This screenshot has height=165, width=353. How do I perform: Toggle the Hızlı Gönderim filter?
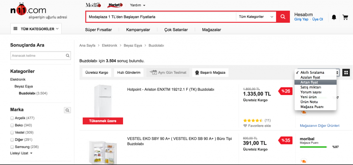click(129, 72)
